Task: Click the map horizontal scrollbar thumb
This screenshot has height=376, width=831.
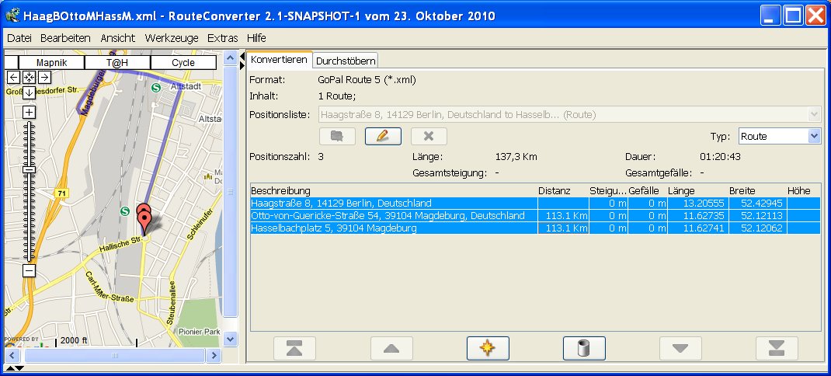Action: coord(114,355)
